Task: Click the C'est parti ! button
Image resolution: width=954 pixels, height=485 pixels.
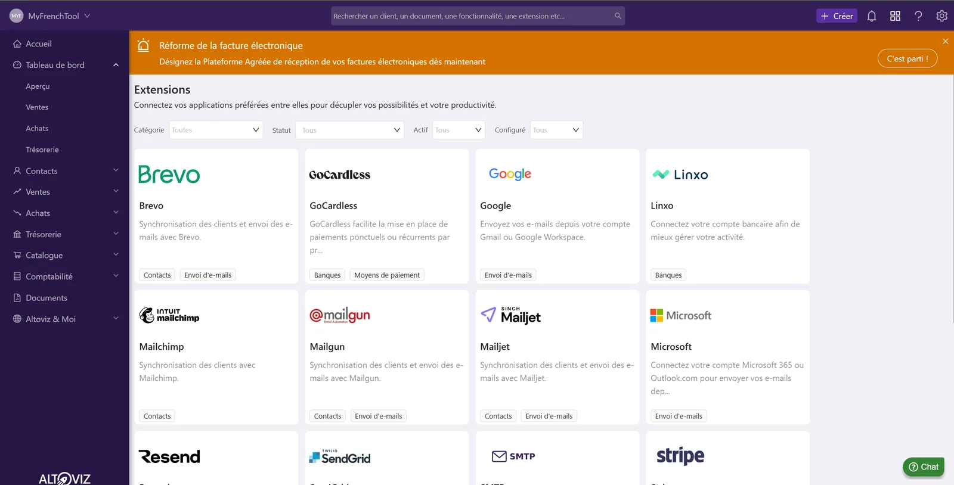Action: tap(907, 58)
